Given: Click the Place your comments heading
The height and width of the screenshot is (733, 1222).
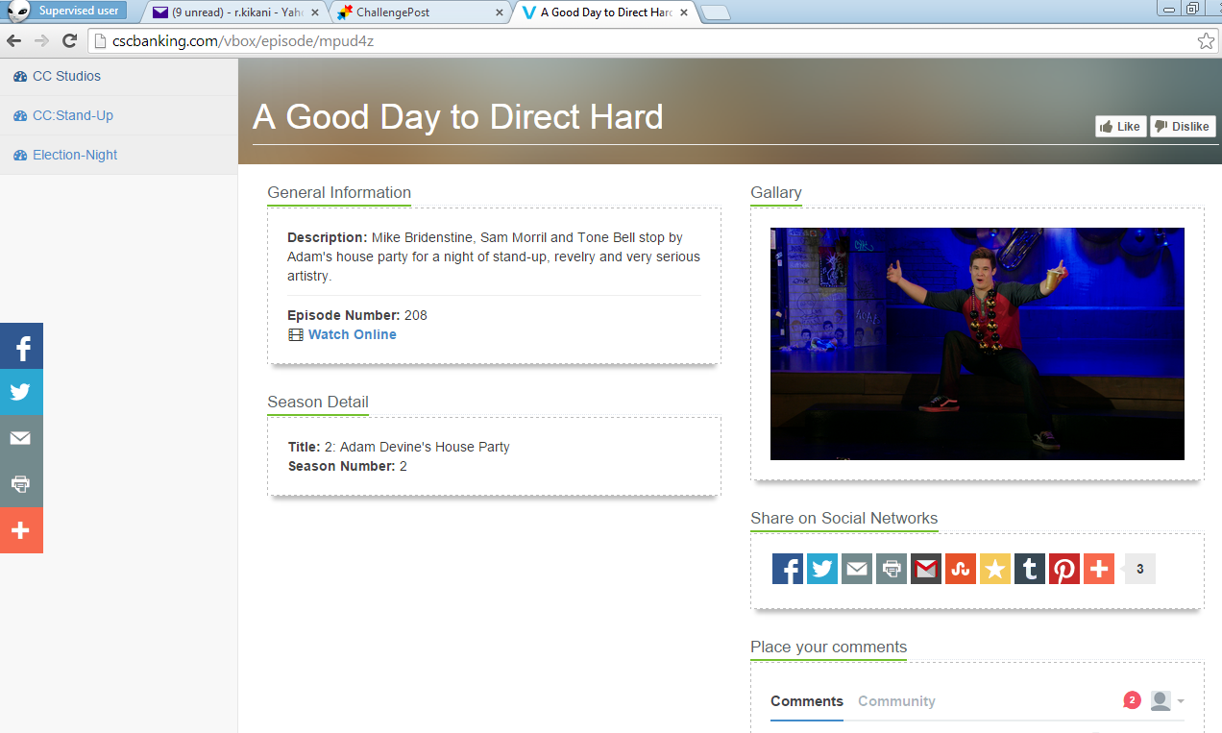Looking at the screenshot, I should 829,647.
